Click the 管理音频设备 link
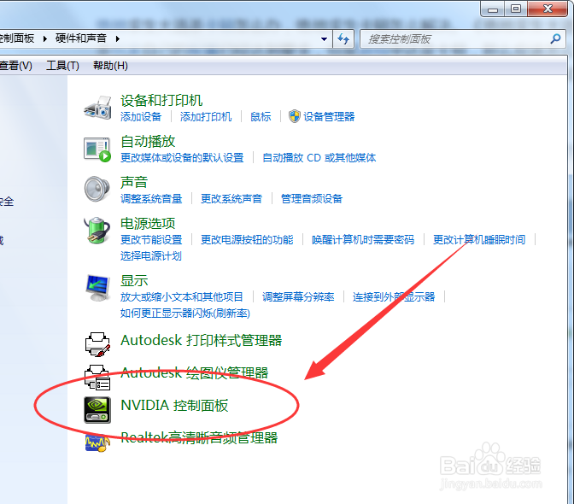The height and width of the screenshot is (504, 574). 312,199
